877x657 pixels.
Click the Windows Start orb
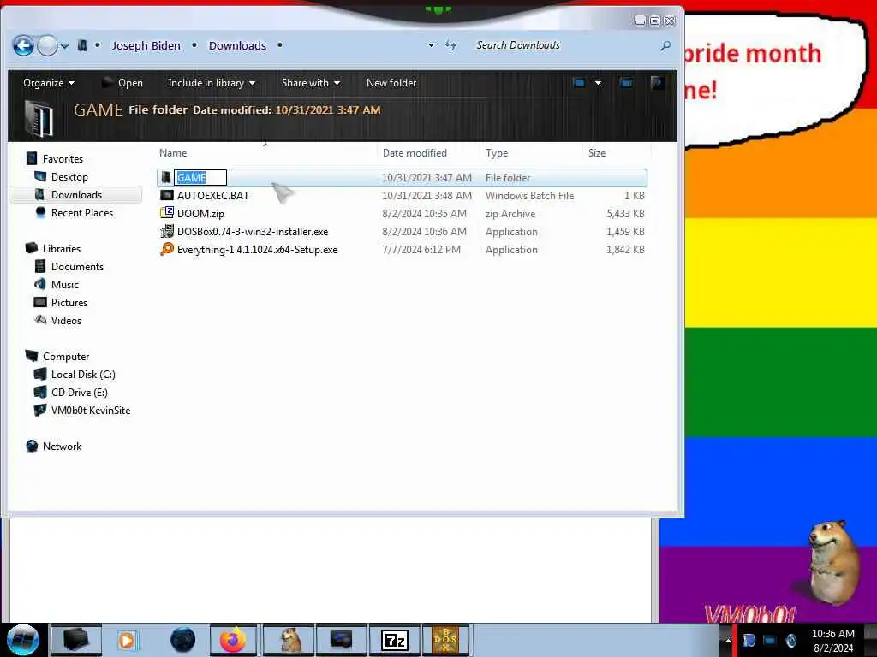point(23,640)
